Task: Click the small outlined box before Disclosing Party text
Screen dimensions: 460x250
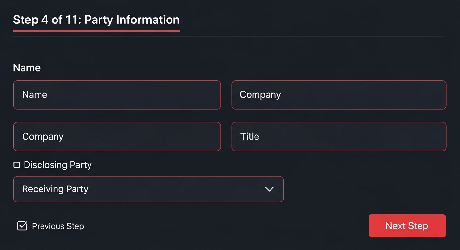Action: [x=17, y=165]
